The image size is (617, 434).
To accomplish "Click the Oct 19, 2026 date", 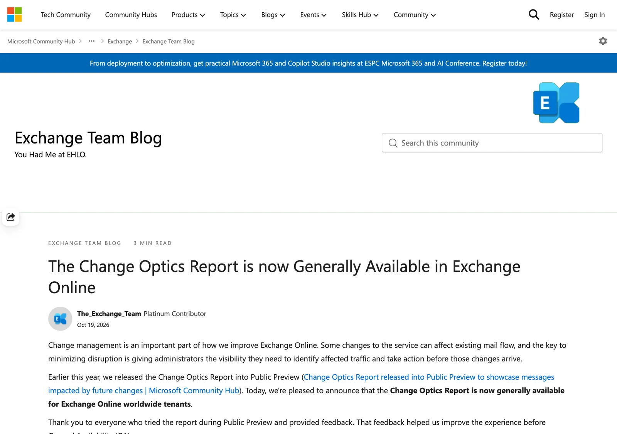I will (93, 325).
